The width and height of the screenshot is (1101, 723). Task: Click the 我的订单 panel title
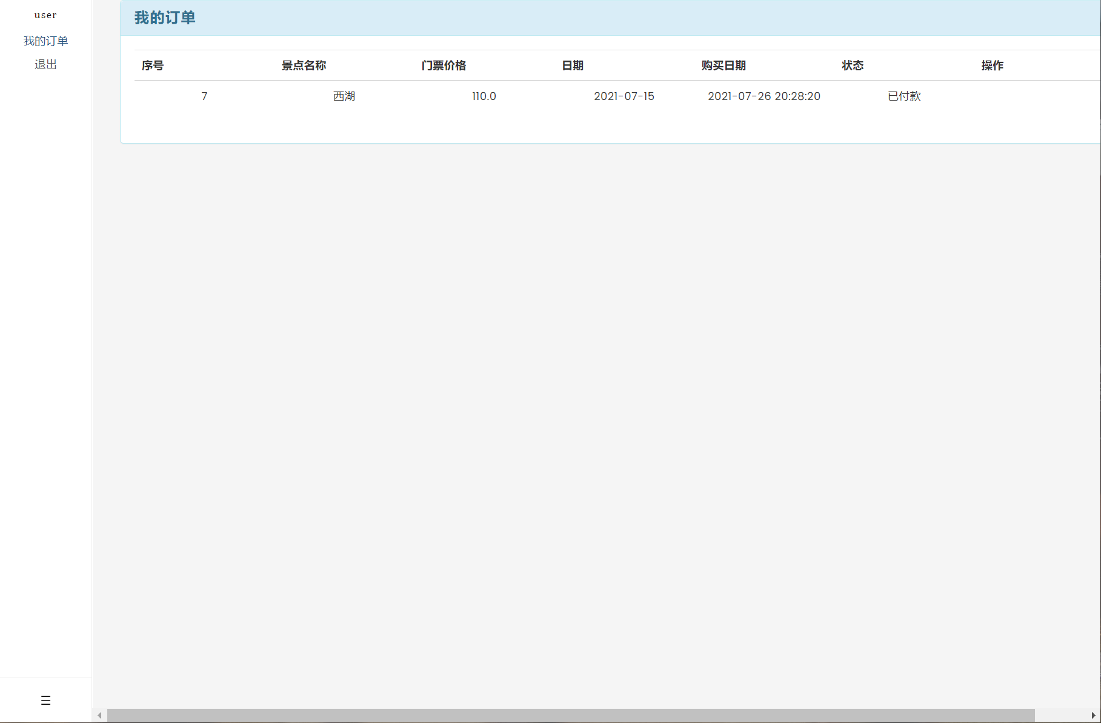pos(165,18)
